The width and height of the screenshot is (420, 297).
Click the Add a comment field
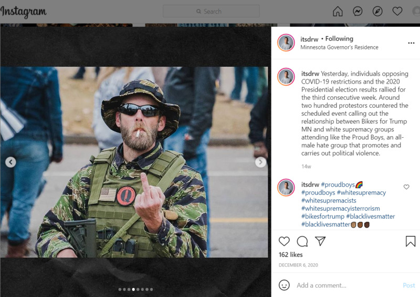click(347, 285)
